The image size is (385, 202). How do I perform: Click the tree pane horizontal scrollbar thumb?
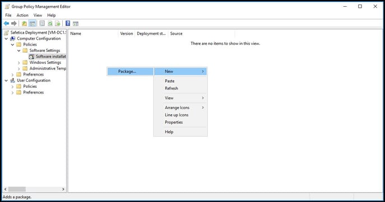coord(17,189)
